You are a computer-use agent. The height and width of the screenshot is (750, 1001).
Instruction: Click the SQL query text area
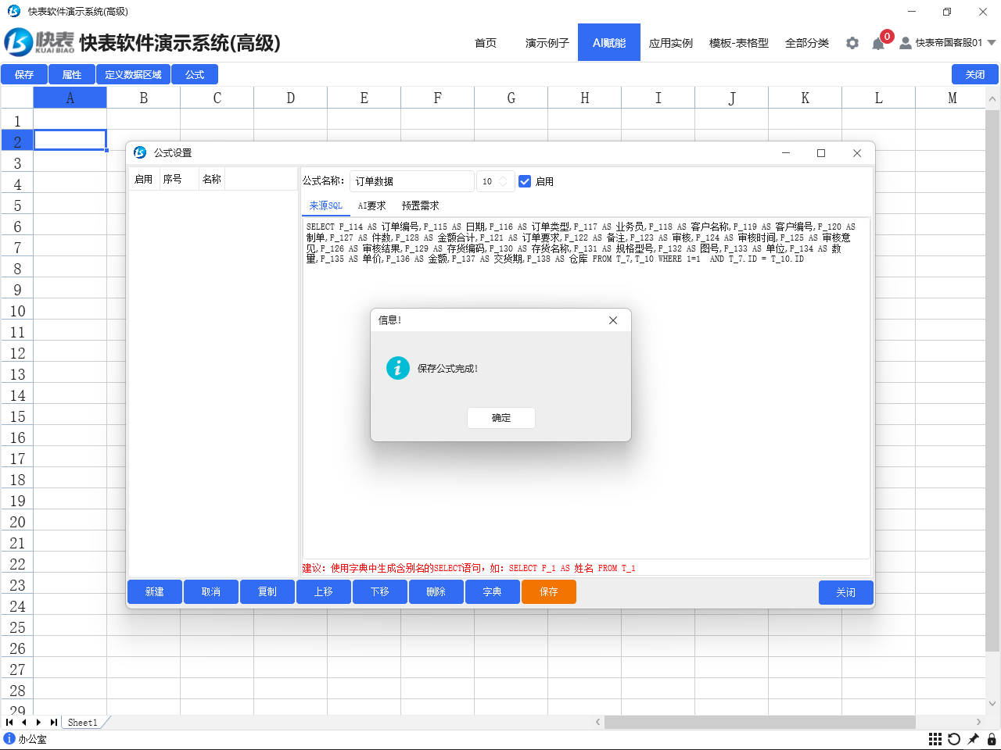[x=586, y=388]
